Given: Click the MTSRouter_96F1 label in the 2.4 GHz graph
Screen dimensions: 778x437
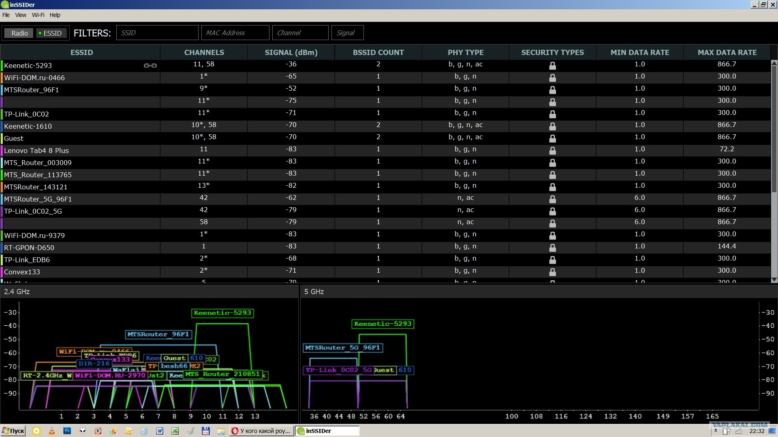Looking at the screenshot, I should click(x=158, y=334).
